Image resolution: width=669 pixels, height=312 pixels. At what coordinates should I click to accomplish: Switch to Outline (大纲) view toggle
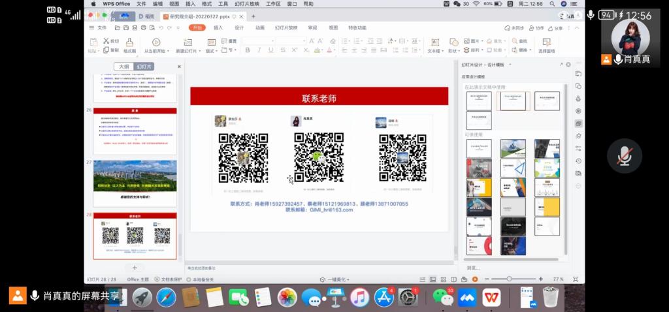123,67
